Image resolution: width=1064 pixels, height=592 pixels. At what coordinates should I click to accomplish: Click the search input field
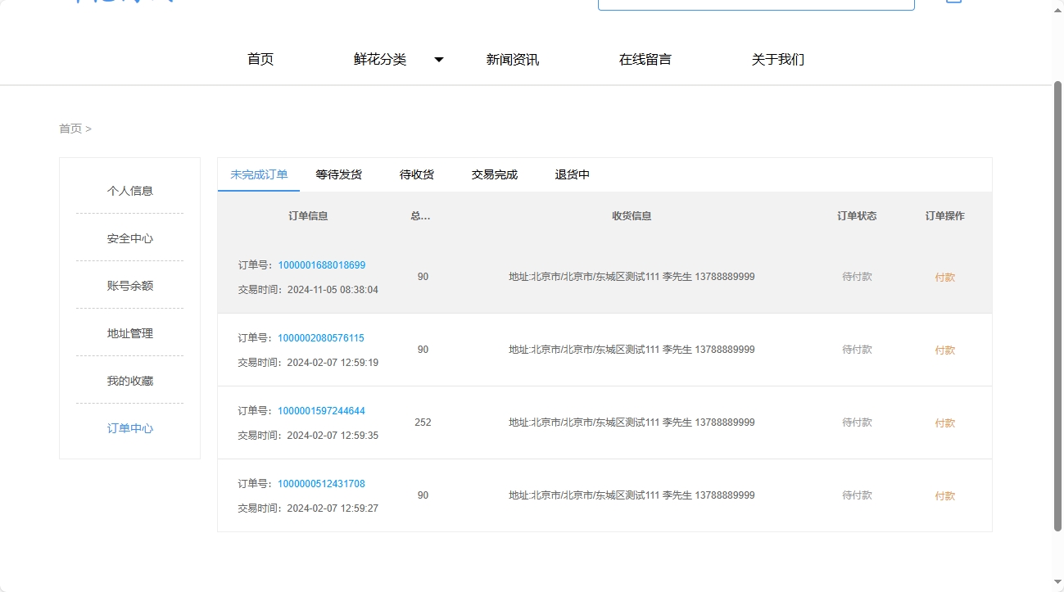point(755,2)
